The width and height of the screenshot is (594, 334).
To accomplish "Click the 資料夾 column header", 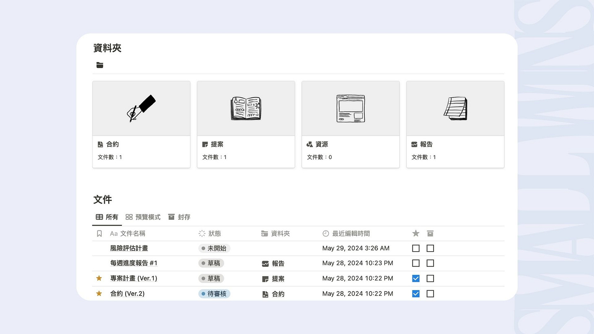I will coord(275,234).
